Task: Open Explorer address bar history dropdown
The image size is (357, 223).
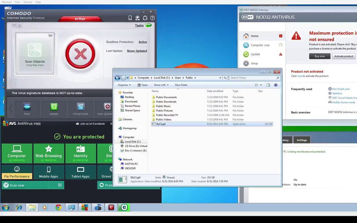Action: 220,78
